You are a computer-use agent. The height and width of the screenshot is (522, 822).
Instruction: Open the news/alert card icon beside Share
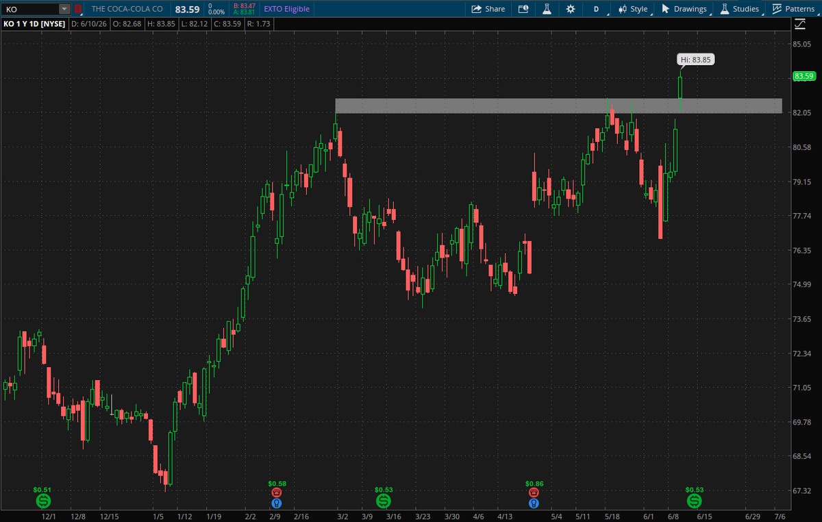(523, 9)
